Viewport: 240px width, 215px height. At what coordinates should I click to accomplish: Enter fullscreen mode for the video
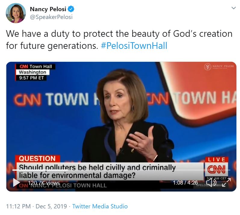click(x=226, y=182)
